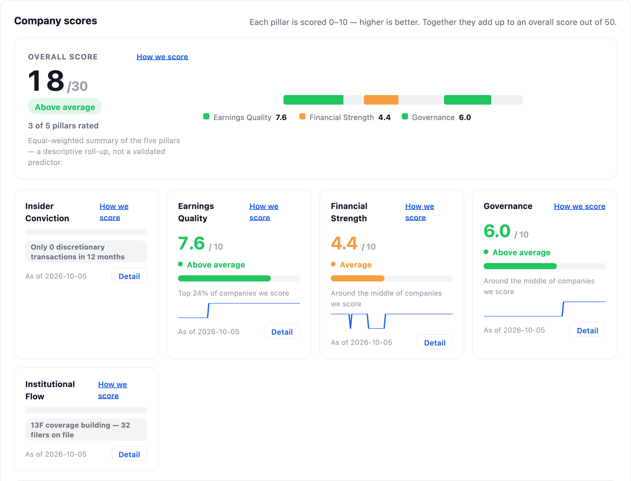Image resolution: width=631 pixels, height=481 pixels.
Task: Open How we score in Insider Conviction card
Action: (x=114, y=212)
